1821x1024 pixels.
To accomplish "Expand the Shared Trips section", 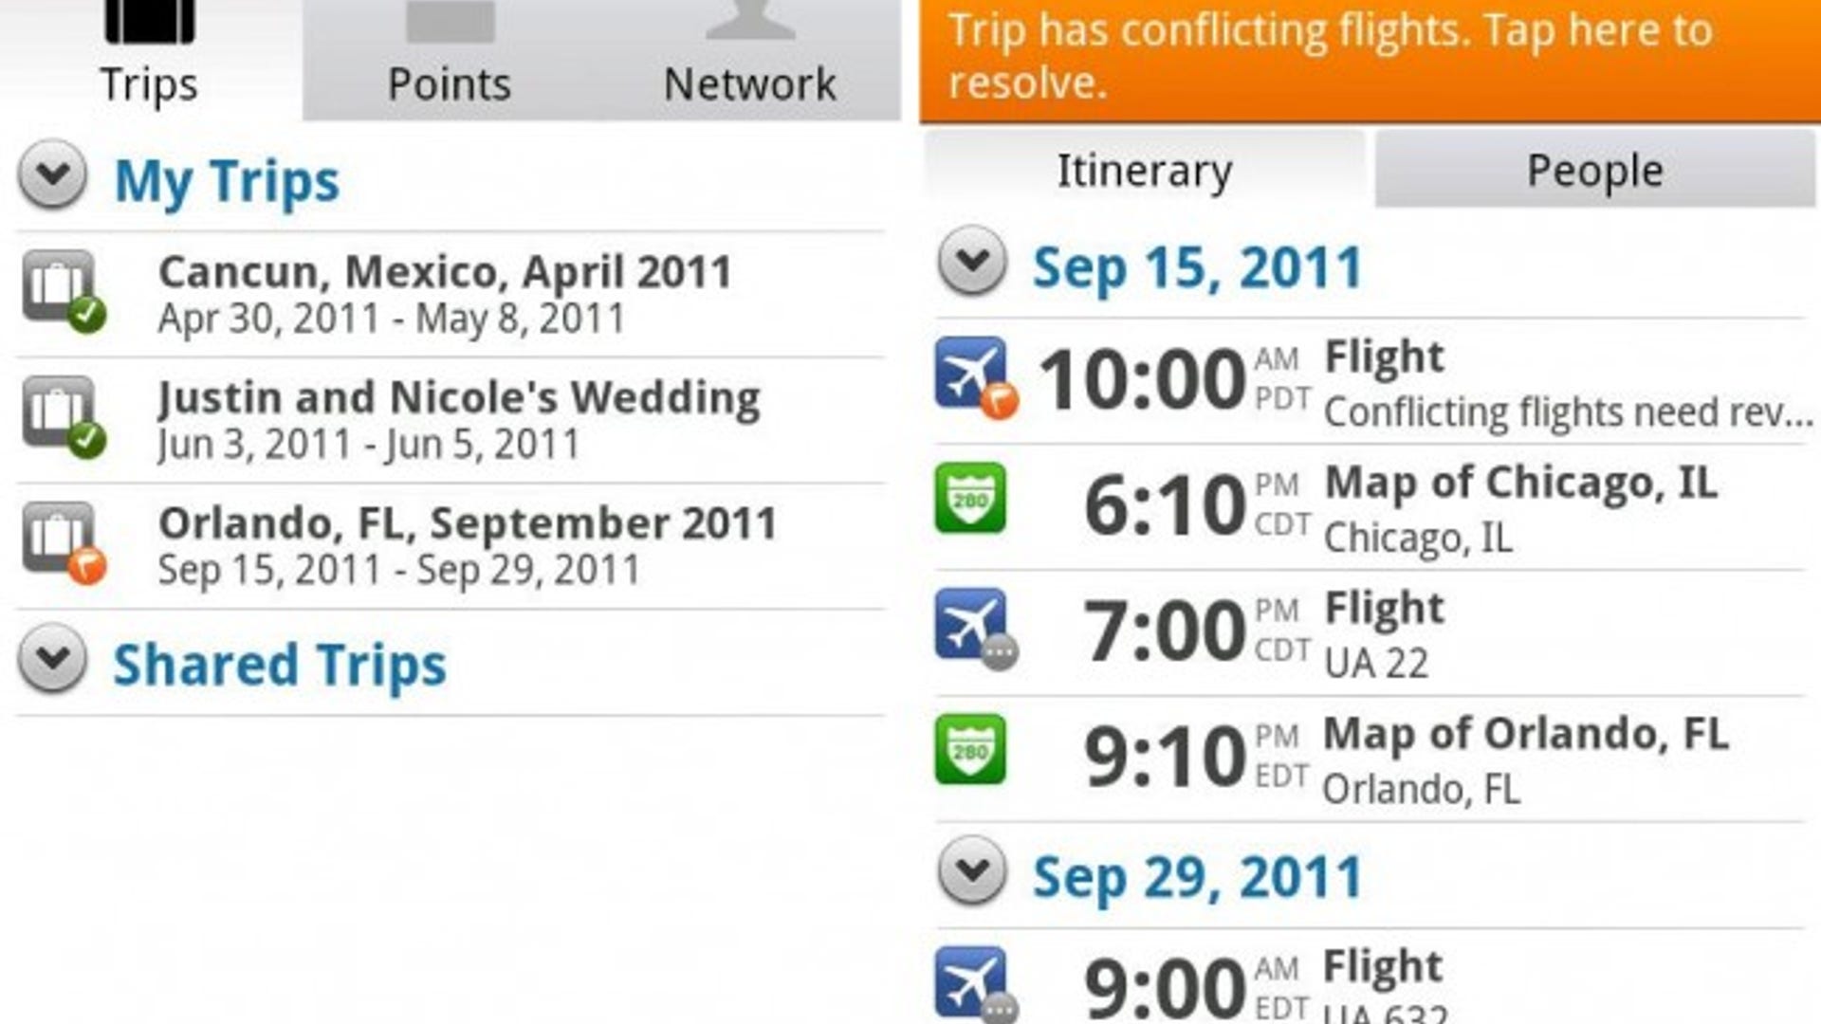I will pos(52,658).
